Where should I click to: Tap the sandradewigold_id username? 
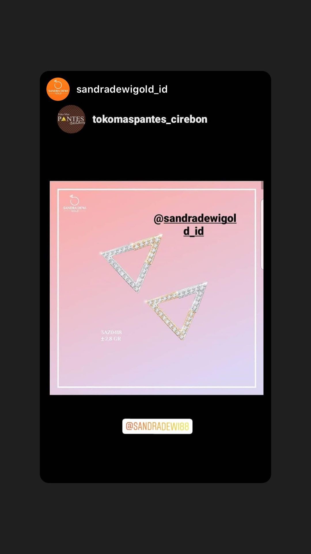point(122,89)
